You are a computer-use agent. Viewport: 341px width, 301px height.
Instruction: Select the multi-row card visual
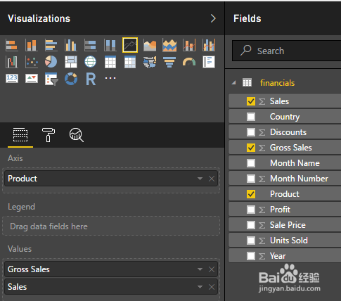tap(209, 62)
